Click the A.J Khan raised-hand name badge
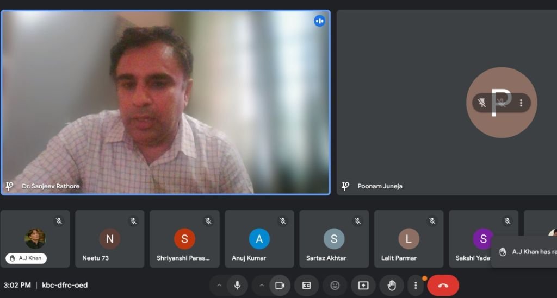Screen dimensions: 557x298 click(26, 258)
